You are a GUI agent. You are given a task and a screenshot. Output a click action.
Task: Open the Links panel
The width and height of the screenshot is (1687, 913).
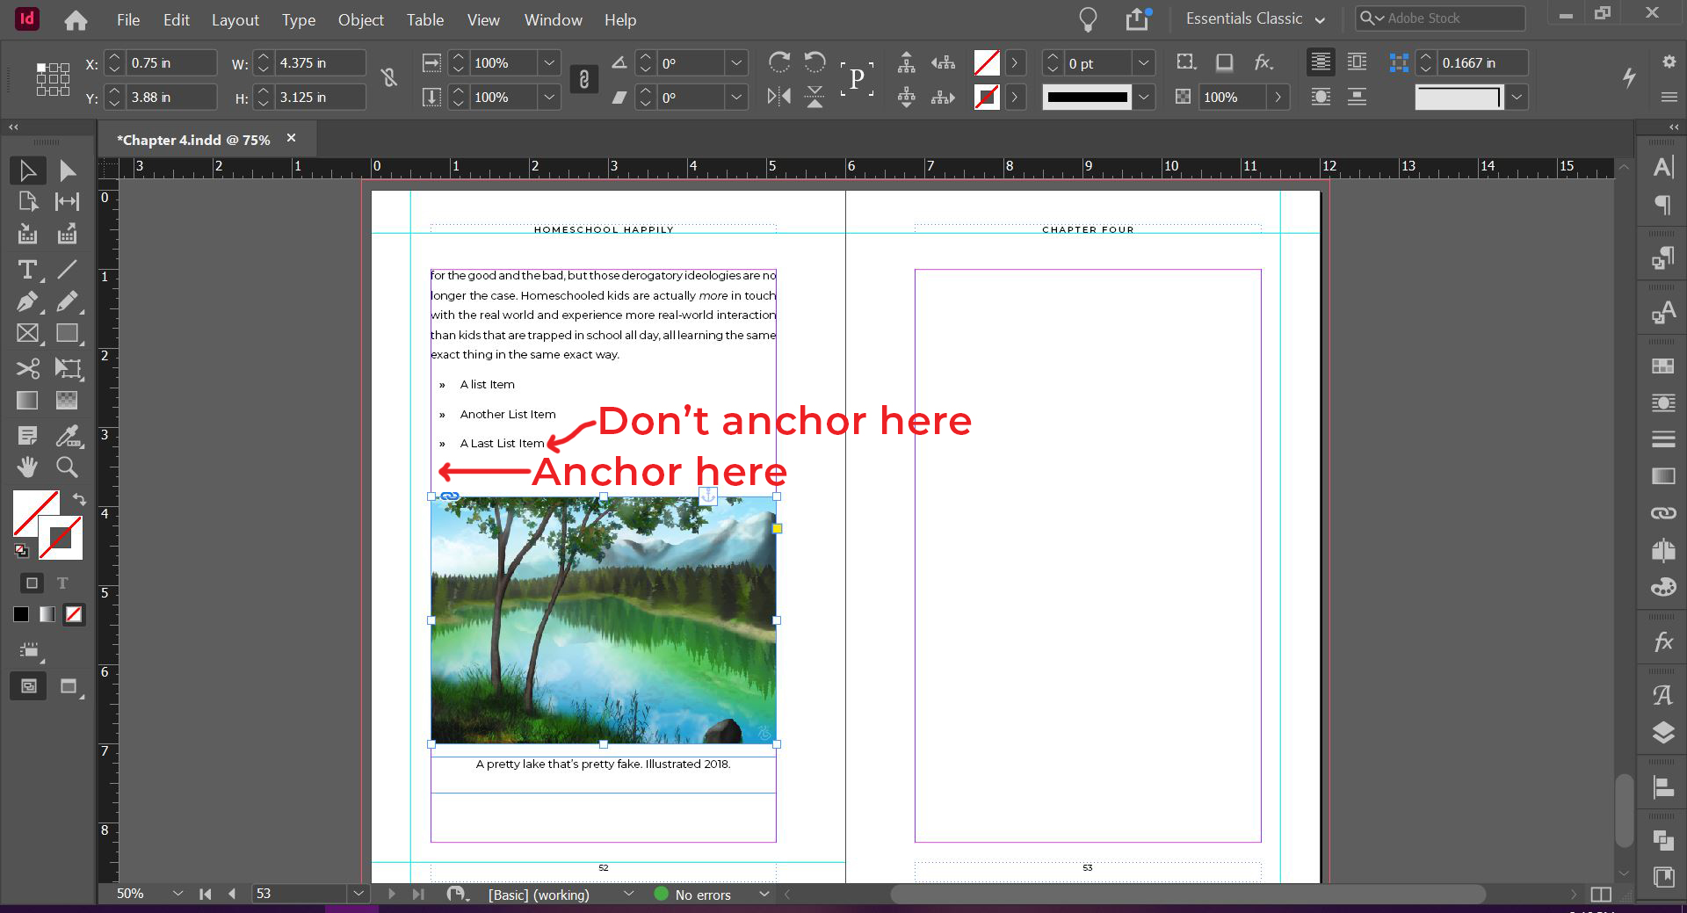coord(1662,512)
